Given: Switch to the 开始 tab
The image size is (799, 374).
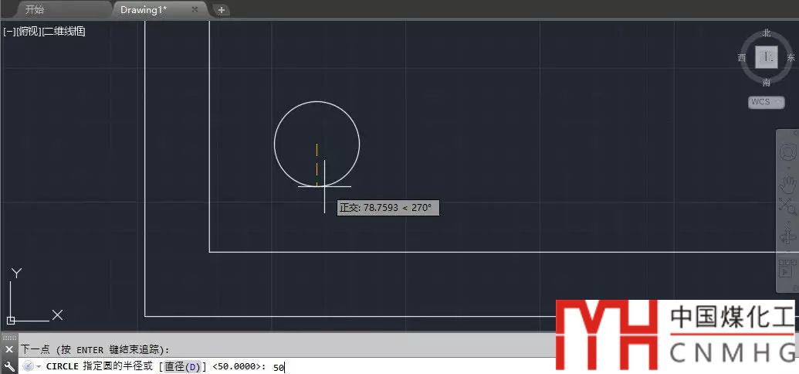Looking at the screenshot, I should click(x=35, y=10).
